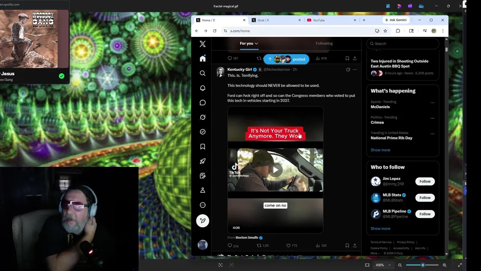
Task: Open Bookmarks in X sidebar
Action: (x=203, y=146)
